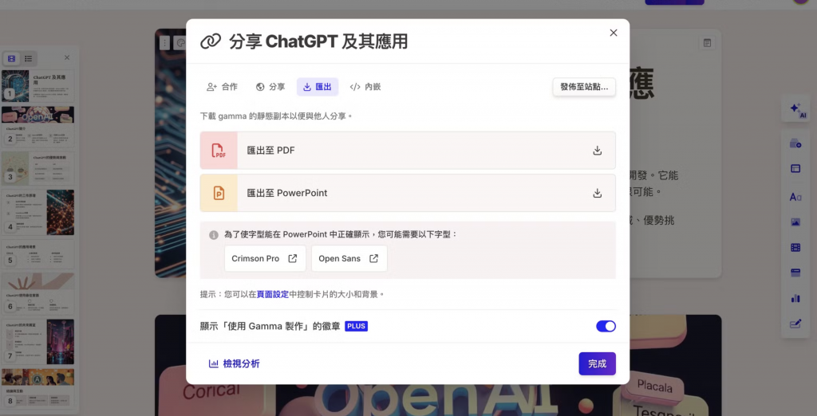Open 檢視分析 analytics
This screenshot has width=817, height=416.
(x=234, y=364)
